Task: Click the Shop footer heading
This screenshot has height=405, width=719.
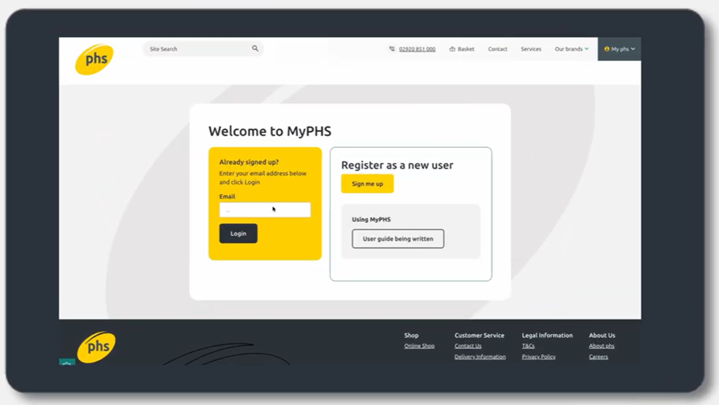Action: [412, 335]
